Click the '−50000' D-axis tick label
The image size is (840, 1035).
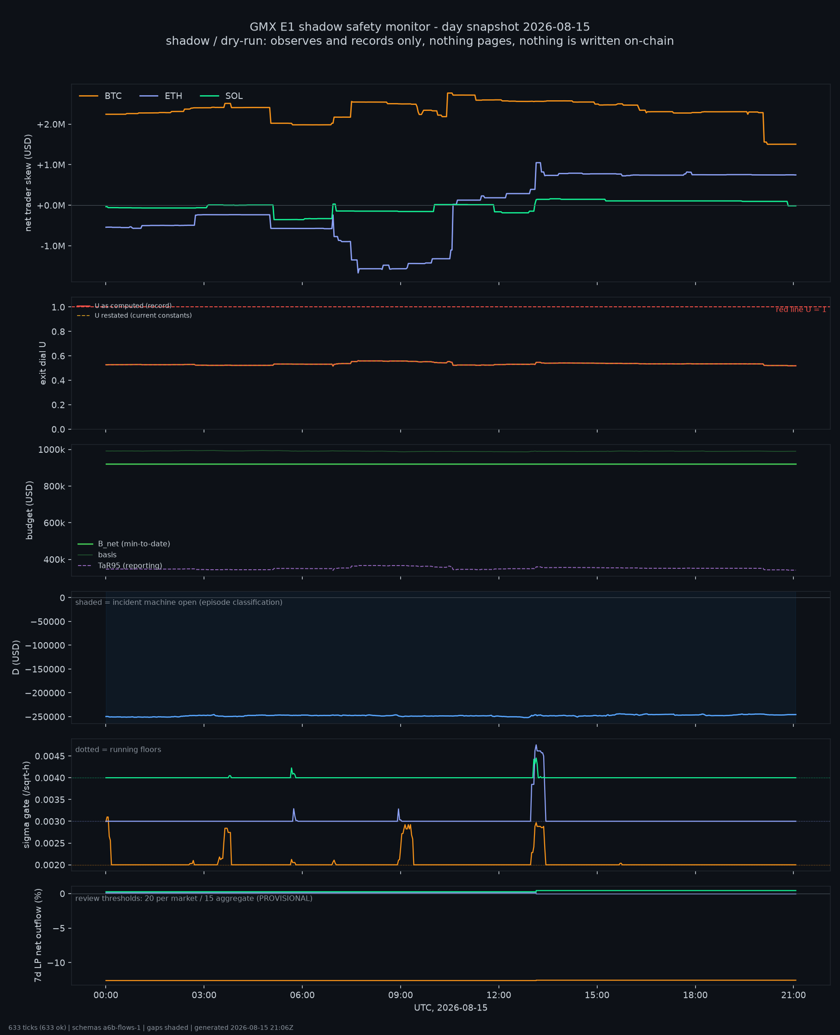pyautogui.click(x=48, y=622)
